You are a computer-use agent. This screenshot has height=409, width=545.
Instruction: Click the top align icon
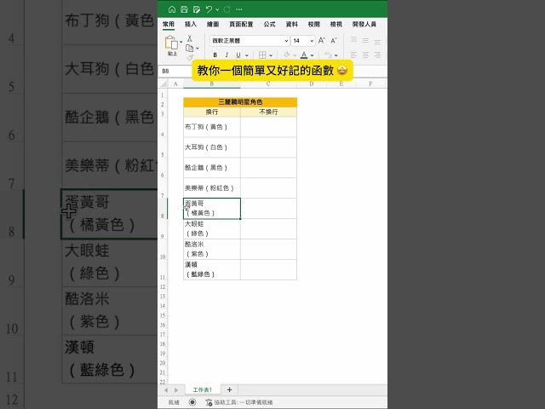pyautogui.click(x=354, y=40)
